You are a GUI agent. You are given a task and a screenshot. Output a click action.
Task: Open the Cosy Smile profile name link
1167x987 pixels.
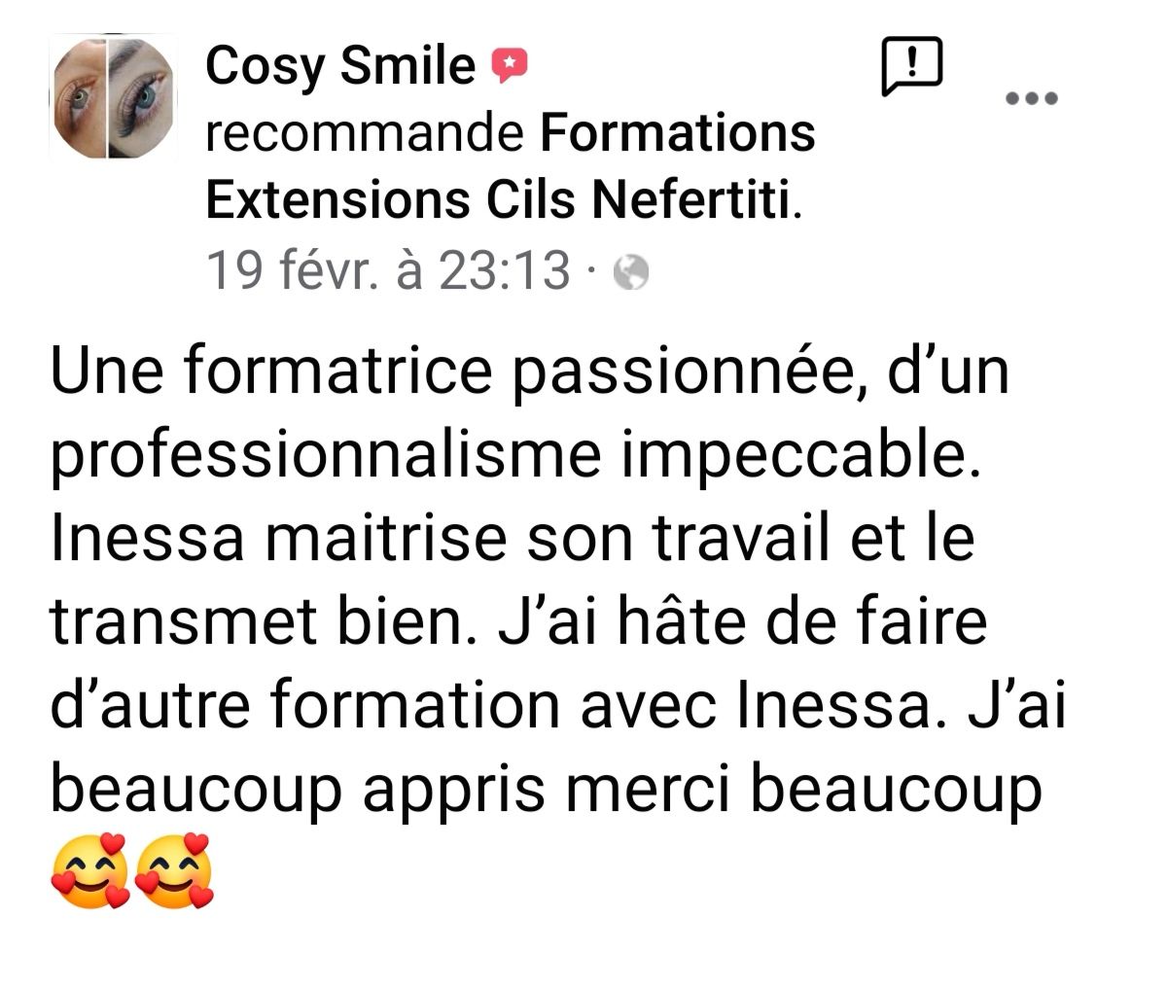click(341, 67)
